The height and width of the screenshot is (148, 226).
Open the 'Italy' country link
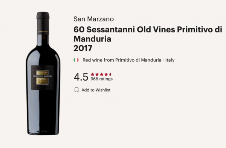[170, 60]
